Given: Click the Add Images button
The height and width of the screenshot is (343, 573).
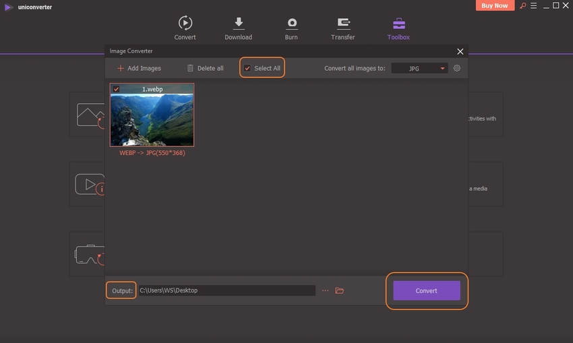Looking at the screenshot, I should [139, 68].
